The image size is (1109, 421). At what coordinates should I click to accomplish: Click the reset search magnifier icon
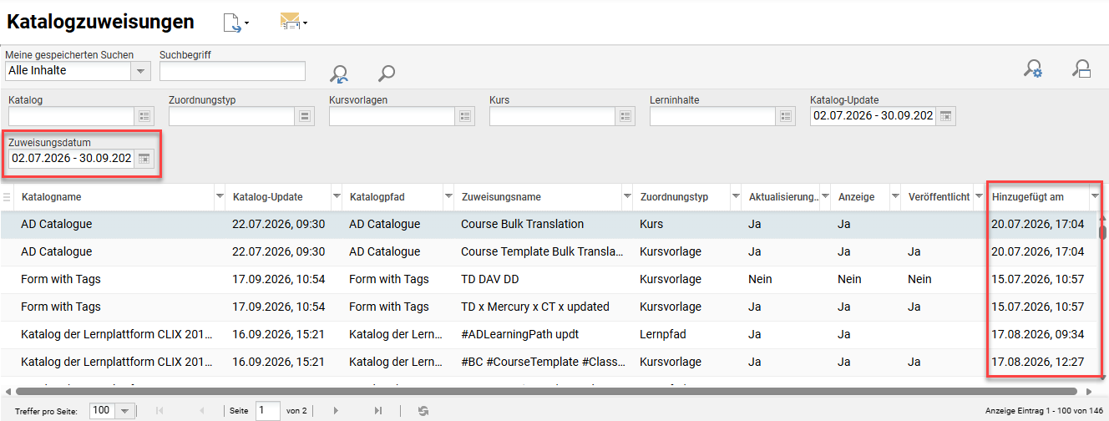(339, 74)
